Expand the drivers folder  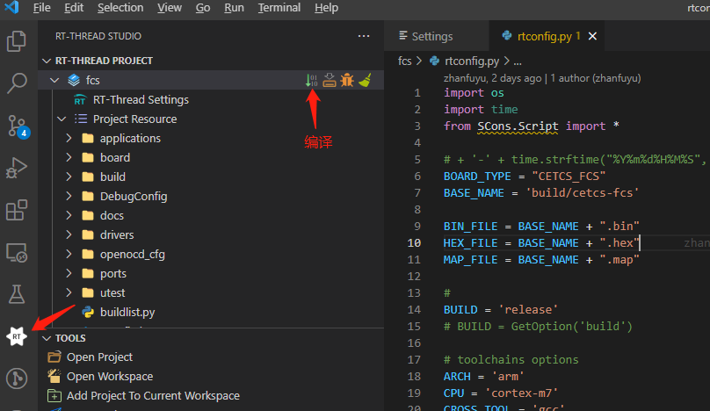pyautogui.click(x=69, y=235)
